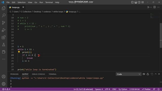Open the View menu
This screenshot has width=162, height=91.
click(30, 2)
